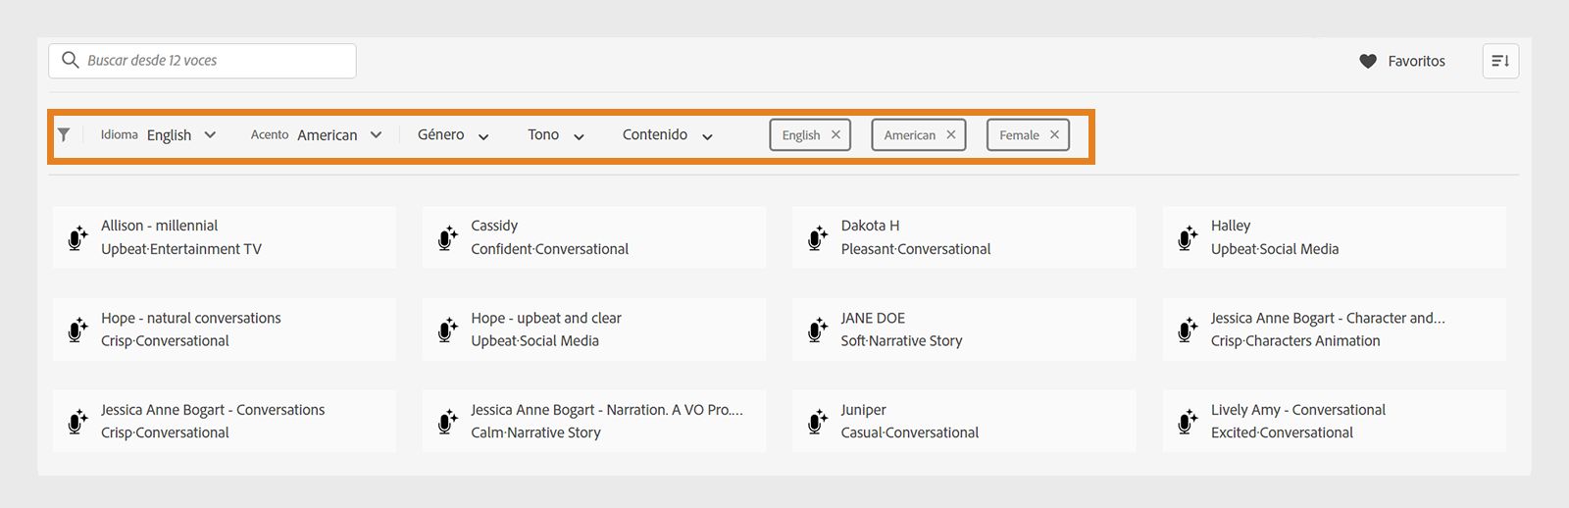Open the Tono filter dropdown
This screenshot has width=1569, height=508.
[556, 135]
